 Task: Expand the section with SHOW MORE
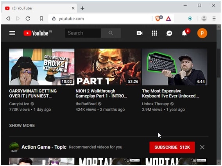22,125
